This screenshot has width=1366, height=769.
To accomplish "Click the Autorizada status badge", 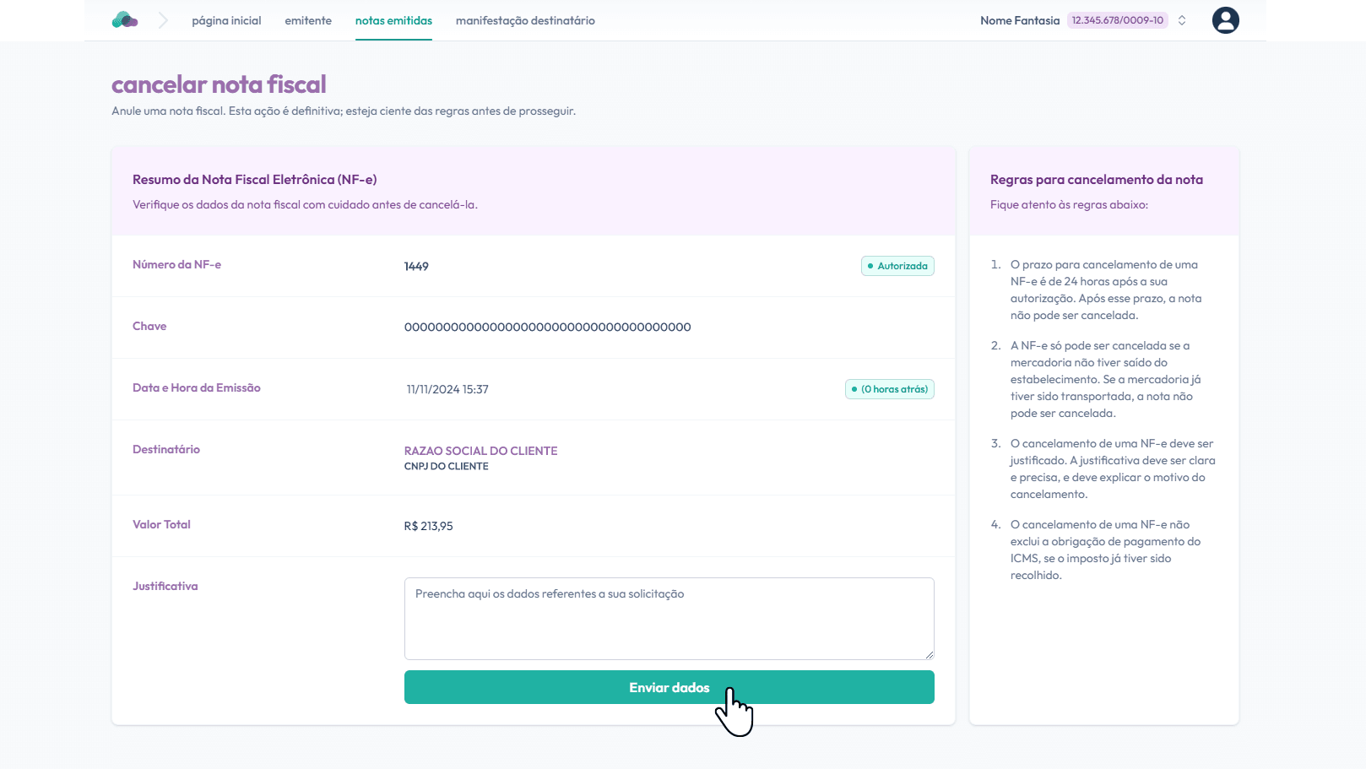I will (x=897, y=266).
